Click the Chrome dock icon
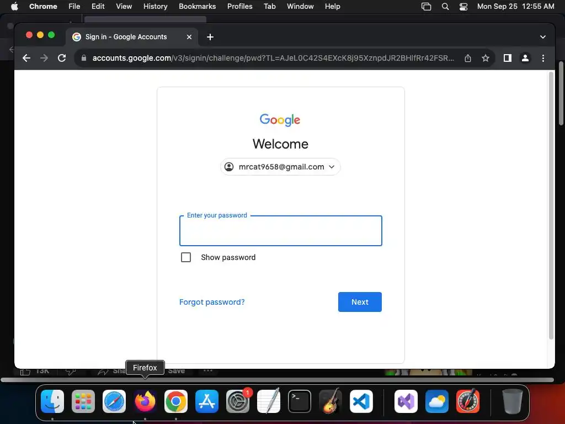The width and height of the screenshot is (565, 424). (x=176, y=401)
